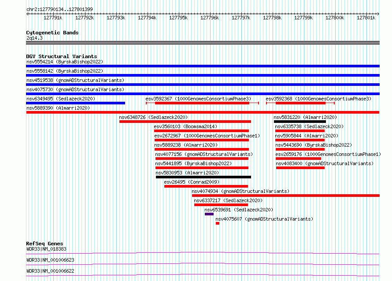
Task: Click the red bar under esv3560103
Action: point(201,131)
